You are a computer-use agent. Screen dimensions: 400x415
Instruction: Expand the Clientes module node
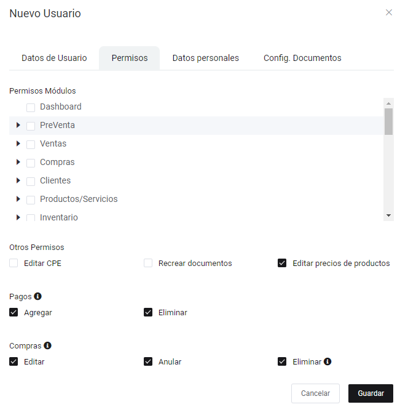click(18, 180)
